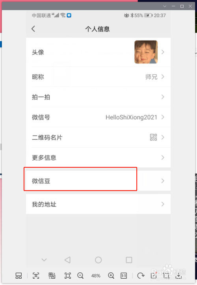197x285 pixels.
Task: Rotate the image clockwise
Action: click(x=141, y=276)
